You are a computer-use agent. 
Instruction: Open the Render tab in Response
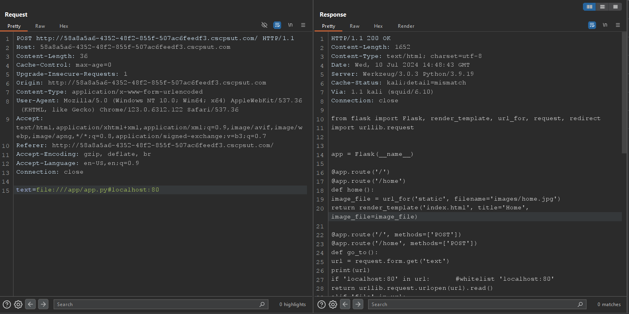coord(406,26)
